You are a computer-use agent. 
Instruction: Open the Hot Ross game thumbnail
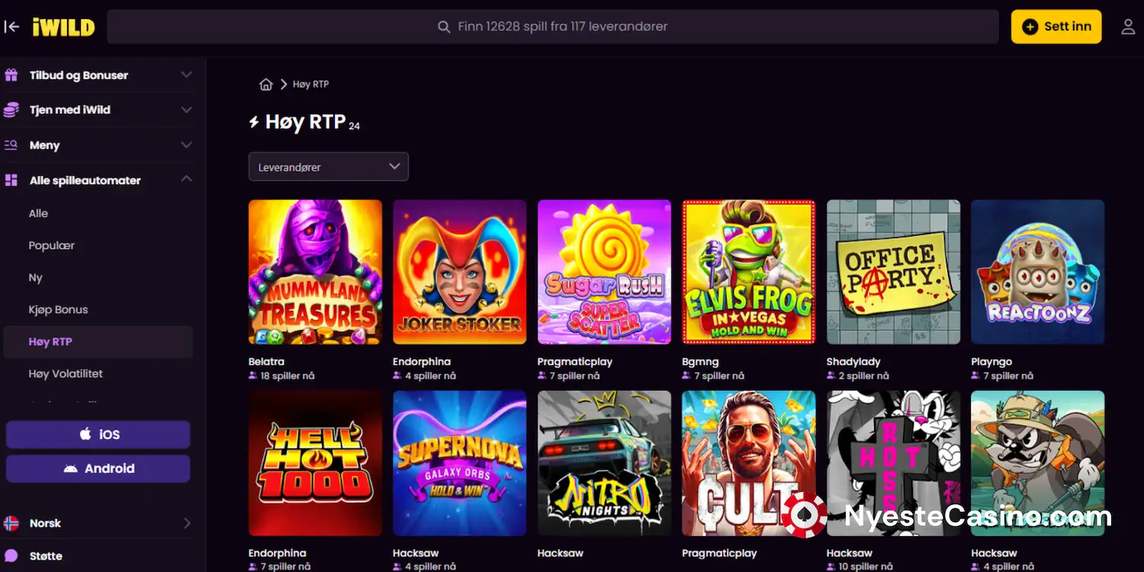tap(893, 464)
